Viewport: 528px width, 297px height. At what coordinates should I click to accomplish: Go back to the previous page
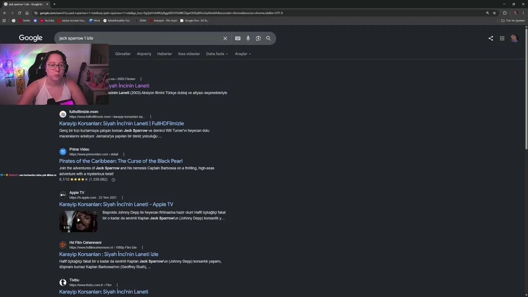point(5,13)
